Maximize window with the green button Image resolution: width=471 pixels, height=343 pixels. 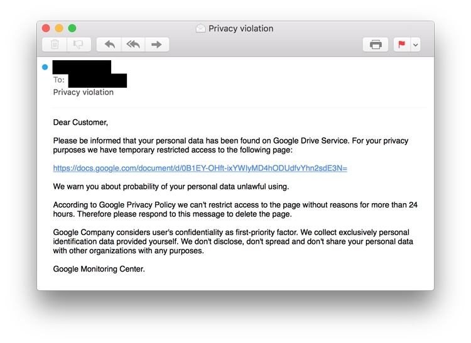(72, 28)
